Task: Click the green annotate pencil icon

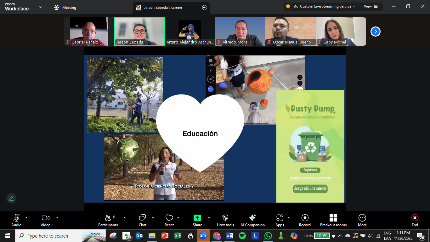Action: click(x=11, y=198)
